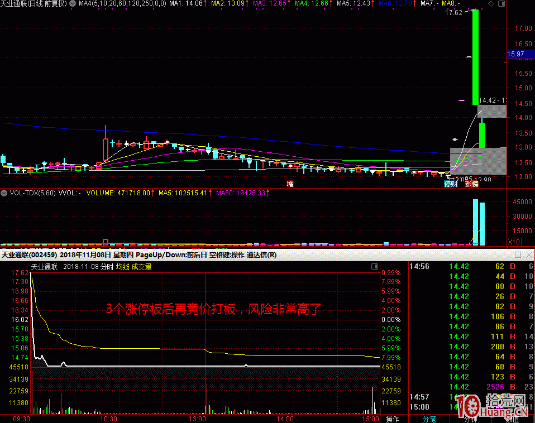Click the MA3: 12.65 value label

[272, 3]
